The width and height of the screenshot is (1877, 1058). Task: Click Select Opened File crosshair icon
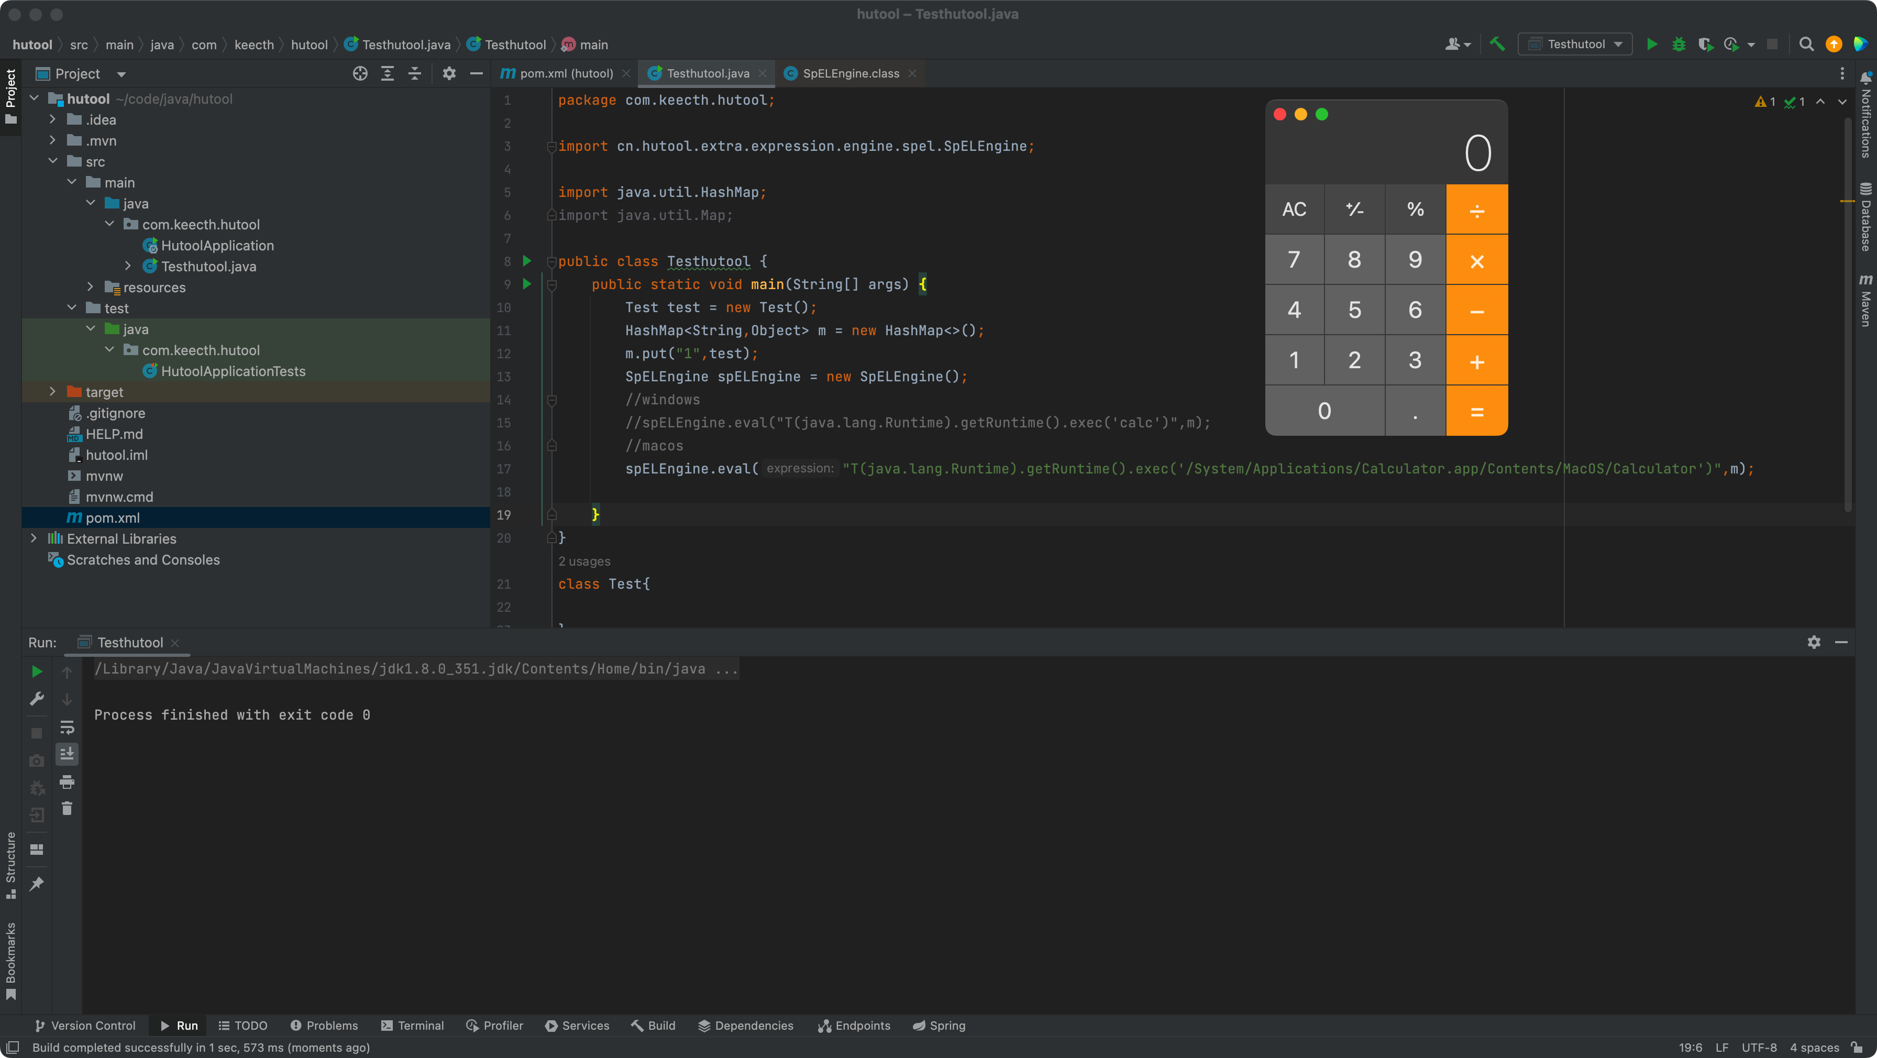click(360, 74)
